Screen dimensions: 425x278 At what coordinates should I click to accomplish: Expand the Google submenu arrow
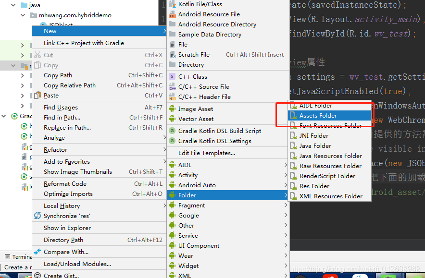click(x=286, y=215)
